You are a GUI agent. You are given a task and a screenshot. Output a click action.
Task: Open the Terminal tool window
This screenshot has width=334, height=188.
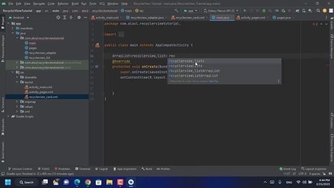pyautogui.click(x=82, y=169)
